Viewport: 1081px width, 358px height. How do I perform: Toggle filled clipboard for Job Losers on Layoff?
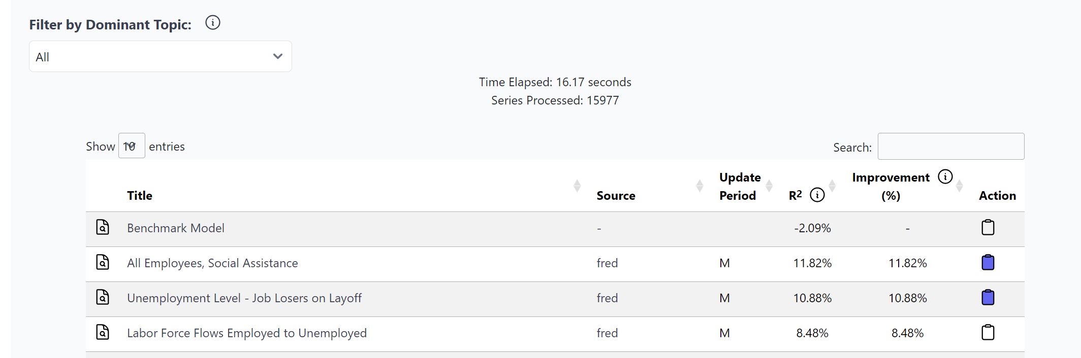[988, 297]
